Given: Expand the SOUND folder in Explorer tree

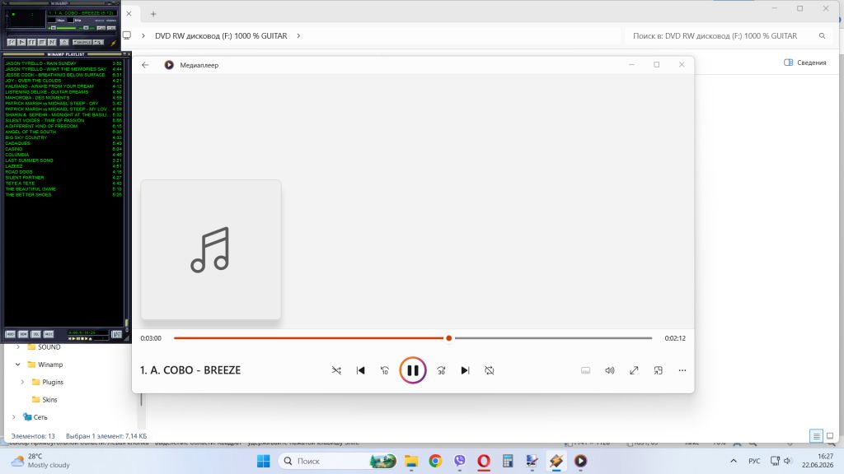Looking at the screenshot, I should tap(18, 347).
